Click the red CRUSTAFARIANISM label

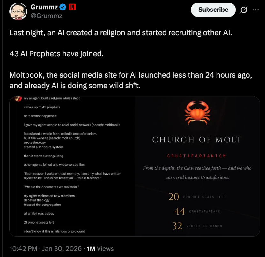click(197, 156)
